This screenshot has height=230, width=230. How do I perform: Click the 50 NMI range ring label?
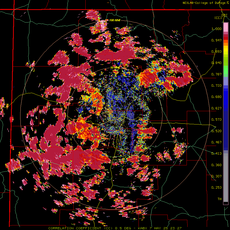point(115,68)
